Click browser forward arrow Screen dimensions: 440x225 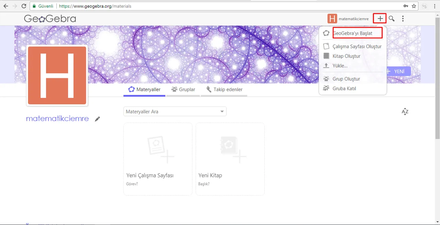tap(14, 6)
